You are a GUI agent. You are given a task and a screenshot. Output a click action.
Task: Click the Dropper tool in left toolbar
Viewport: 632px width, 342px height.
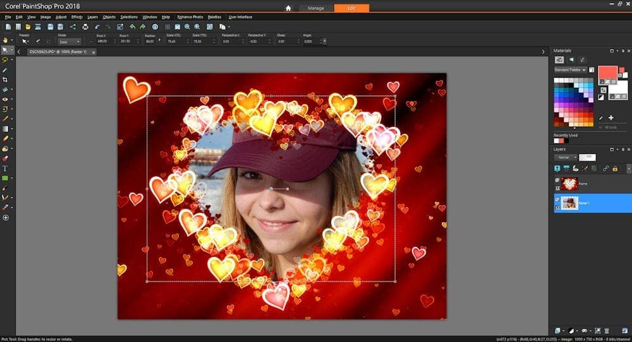click(5, 69)
